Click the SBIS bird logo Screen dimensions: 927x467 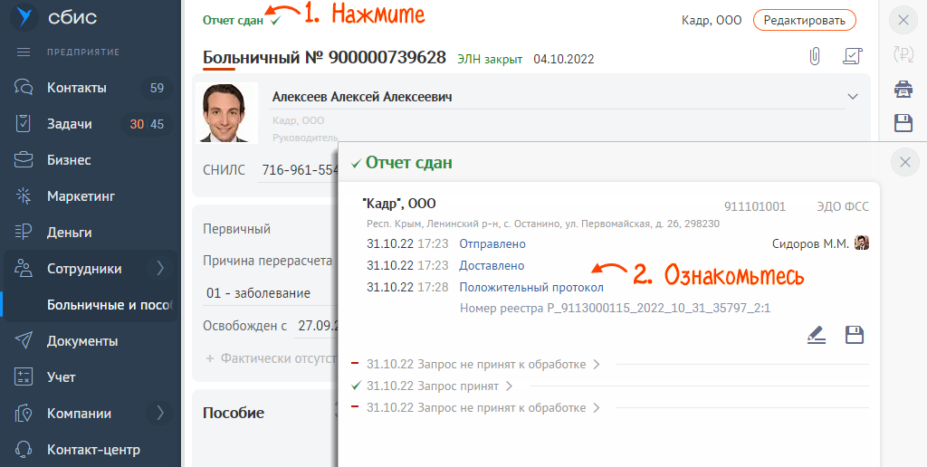coord(24,17)
